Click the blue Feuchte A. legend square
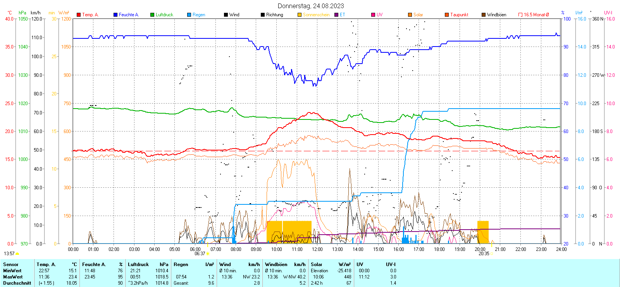 tap(115, 15)
